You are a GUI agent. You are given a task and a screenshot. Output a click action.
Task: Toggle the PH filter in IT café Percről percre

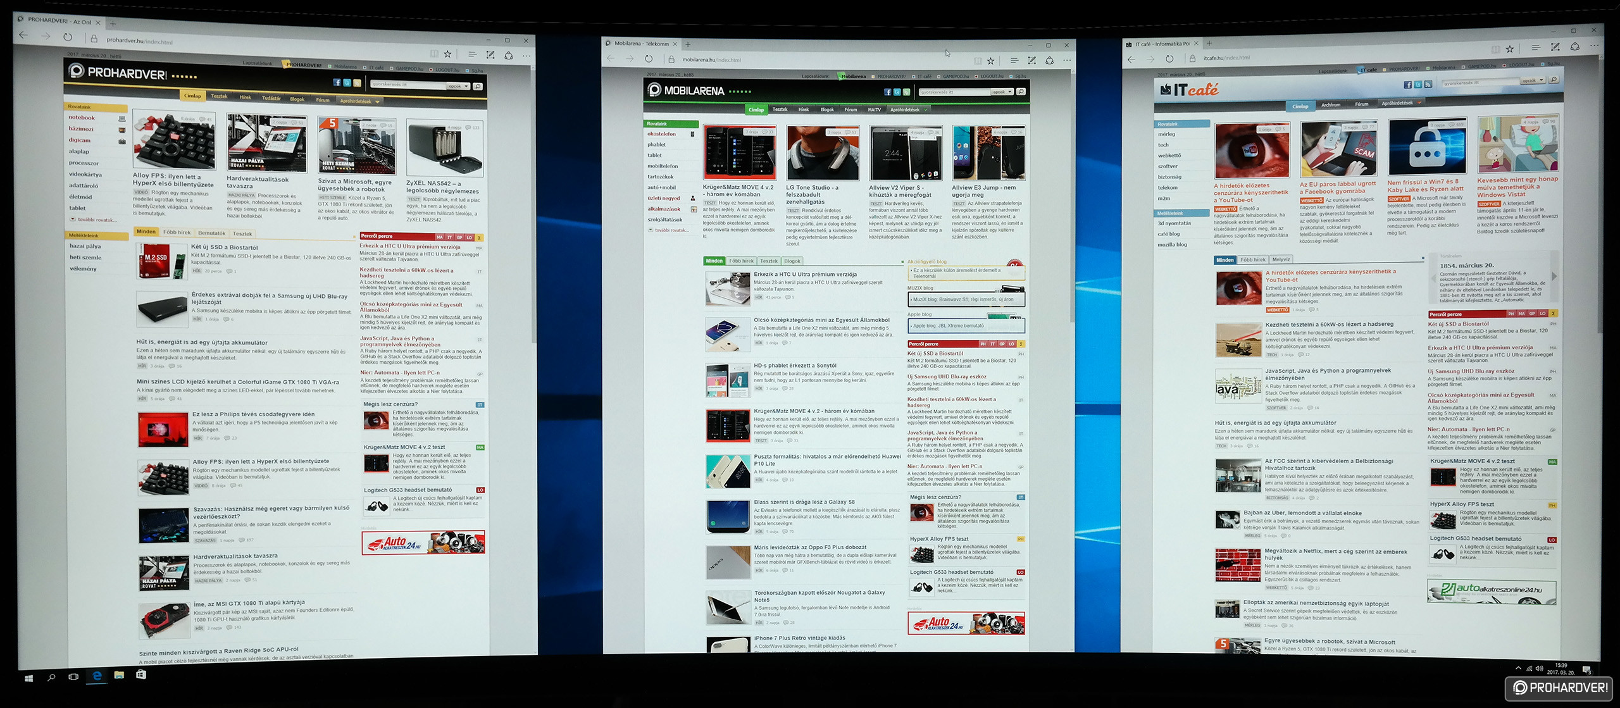pos(1511,314)
